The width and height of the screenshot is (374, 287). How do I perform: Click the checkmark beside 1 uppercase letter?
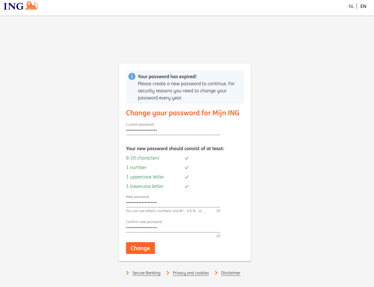click(x=187, y=177)
